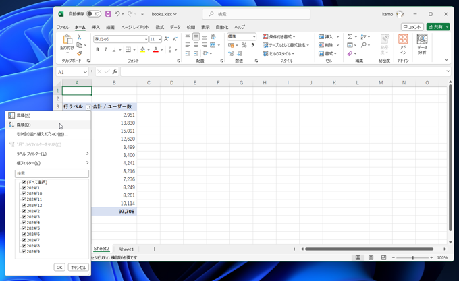
Task: Uncheck the 2024/5 filter checkbox
Action: (x=24, y=228)
